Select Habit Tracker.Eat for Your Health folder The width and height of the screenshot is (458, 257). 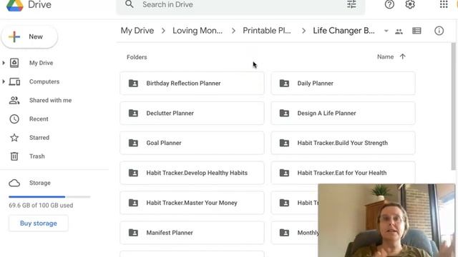coord(343,173)
